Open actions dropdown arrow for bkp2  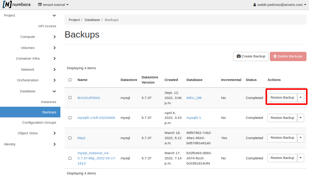click(301, 138)
